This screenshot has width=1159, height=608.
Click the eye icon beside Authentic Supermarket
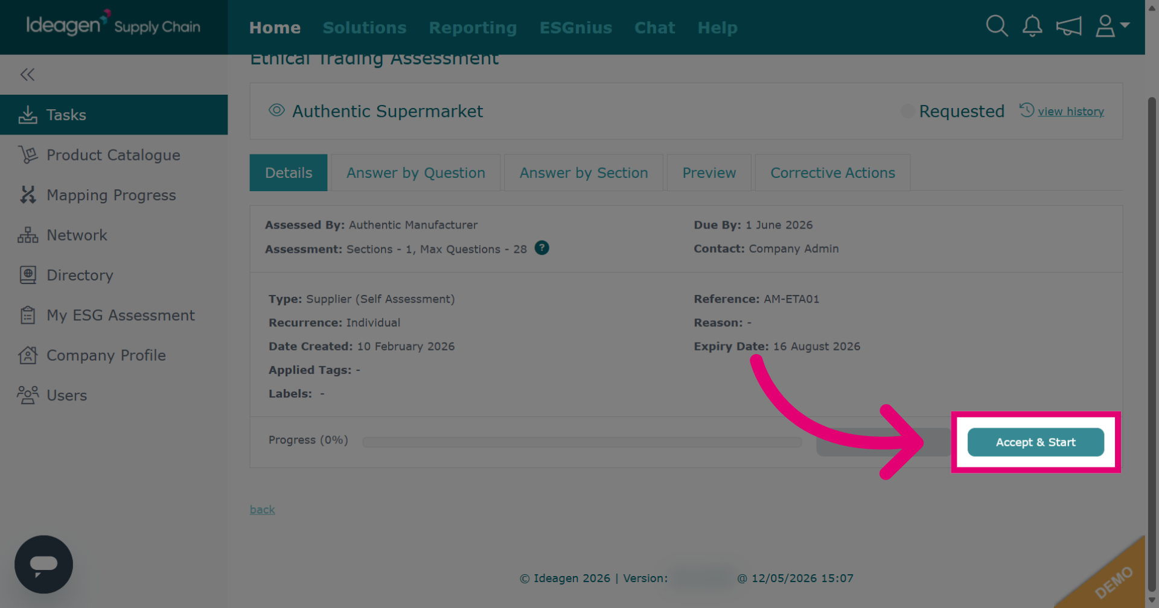pyautogui.click(x=276, y=110)
